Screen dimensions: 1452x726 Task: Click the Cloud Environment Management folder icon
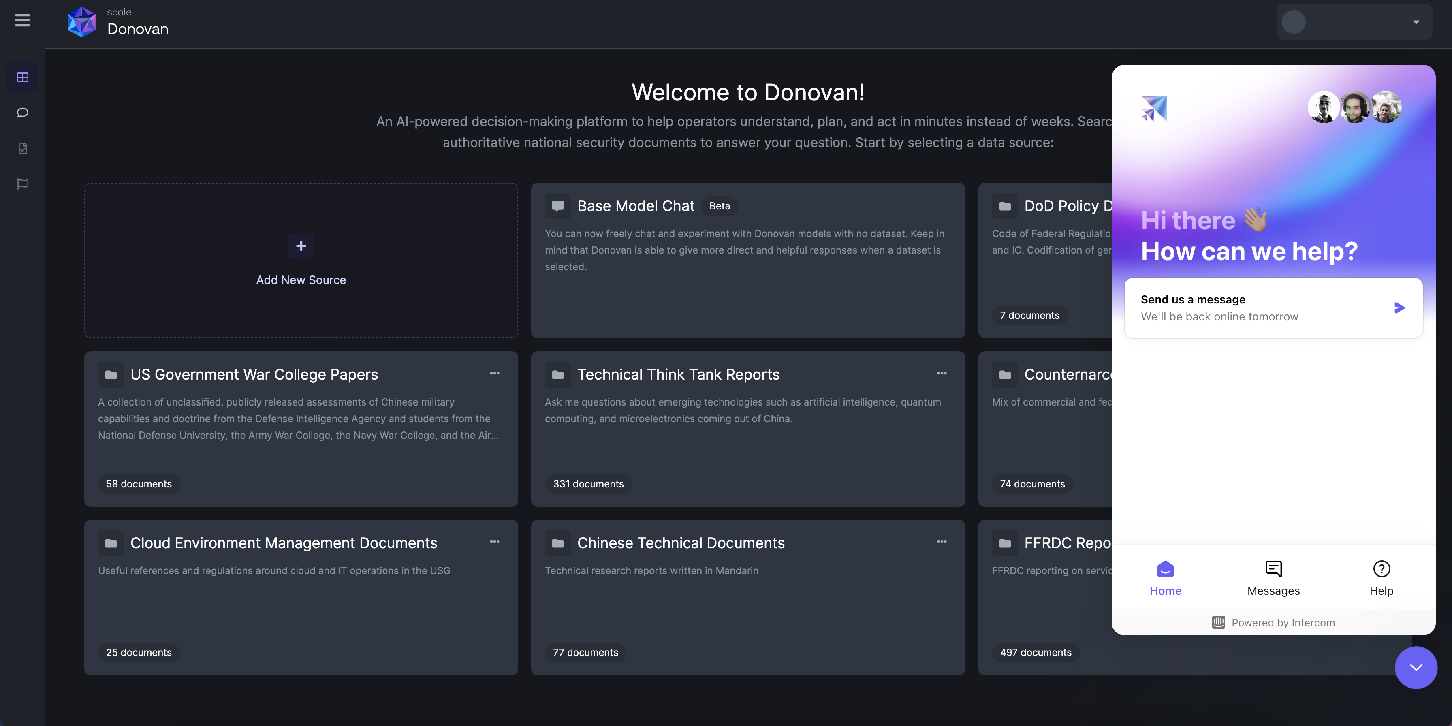tap(111, 543)
